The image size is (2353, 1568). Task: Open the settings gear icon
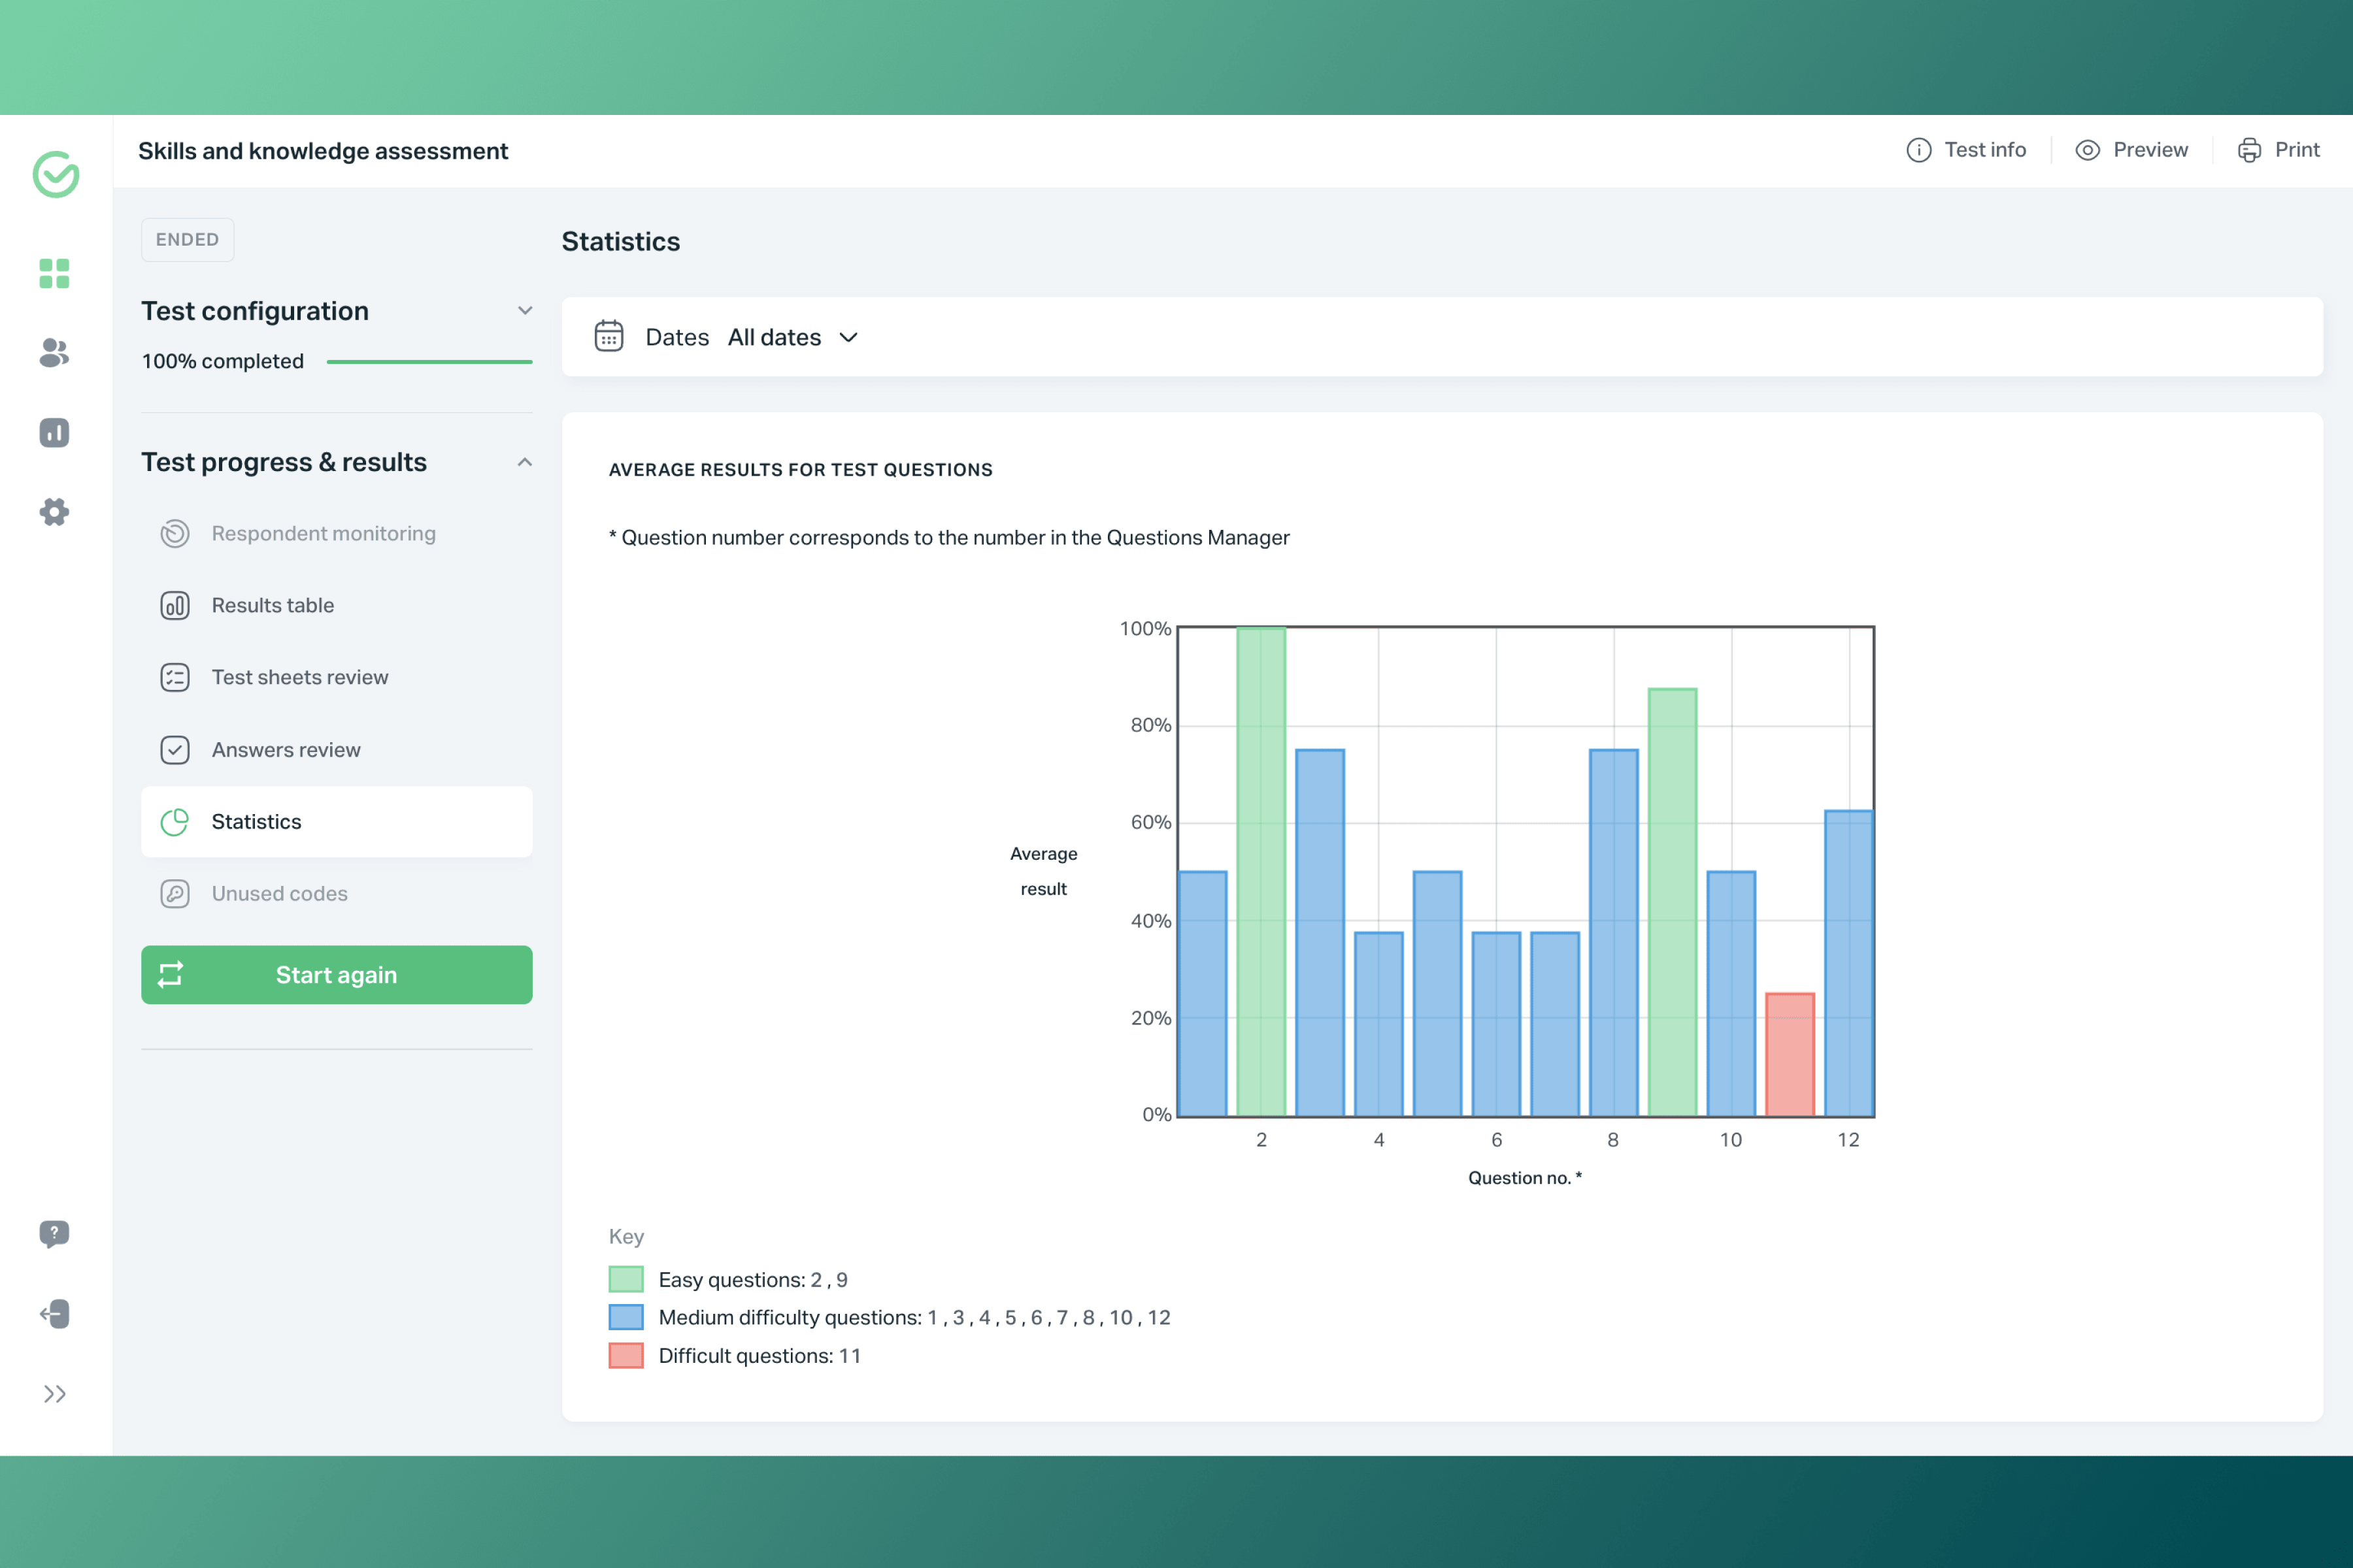coord(54,512)
